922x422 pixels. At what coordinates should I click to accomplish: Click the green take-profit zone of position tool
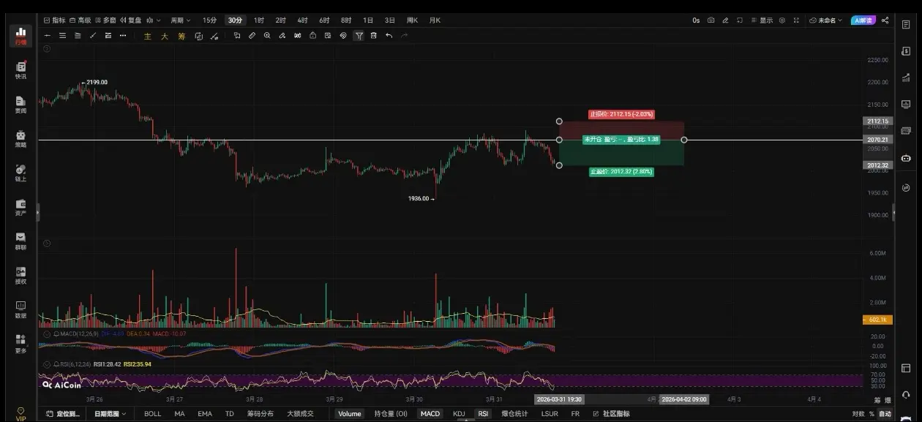[621, 152]
